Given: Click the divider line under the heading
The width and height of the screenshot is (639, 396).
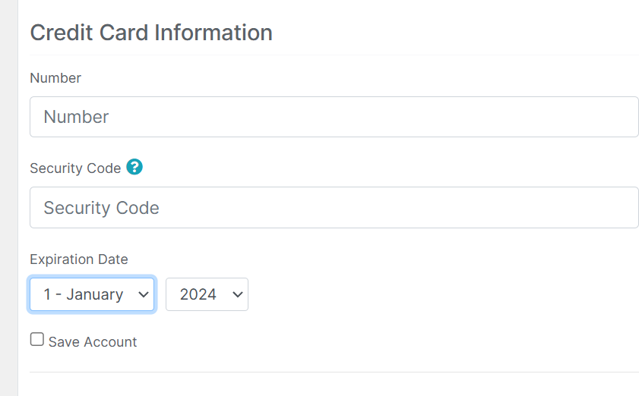Looking at the screenshot, I should click(x=334, y=55).
